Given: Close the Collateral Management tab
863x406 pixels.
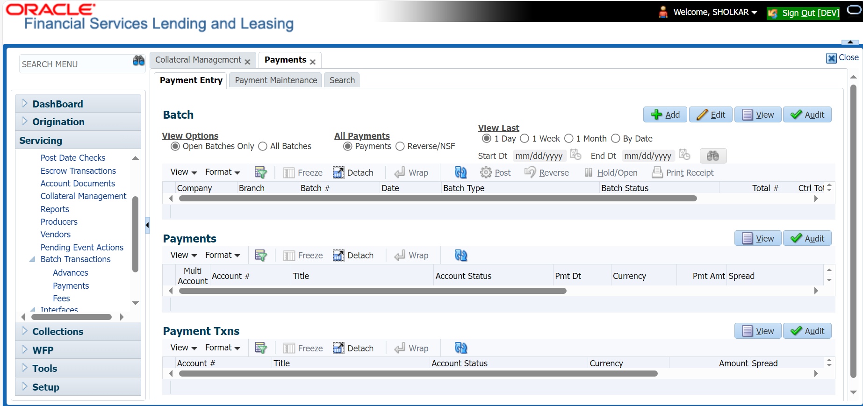Looking at the screenshot, I should point(247,62).
